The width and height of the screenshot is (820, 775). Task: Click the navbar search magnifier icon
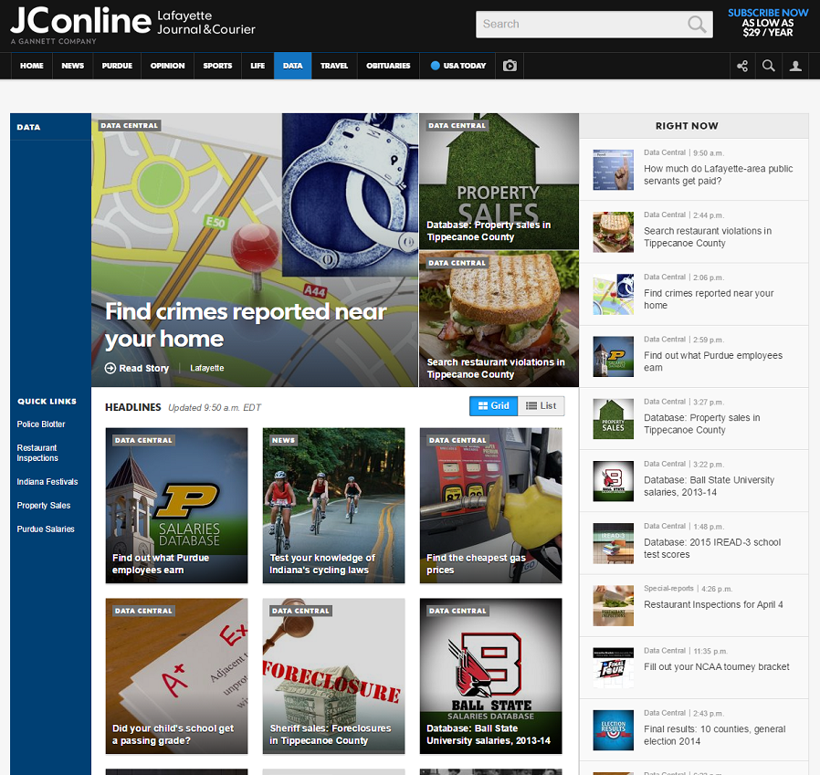[x=769, y=66]
